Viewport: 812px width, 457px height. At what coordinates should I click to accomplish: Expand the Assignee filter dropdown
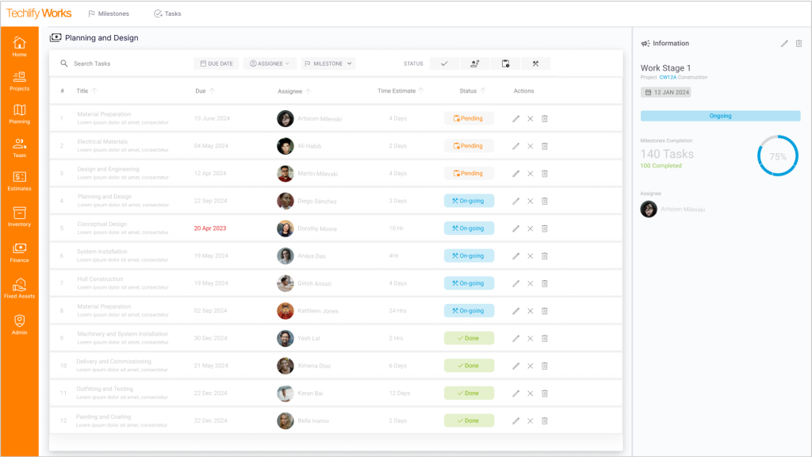coord(270,63)
